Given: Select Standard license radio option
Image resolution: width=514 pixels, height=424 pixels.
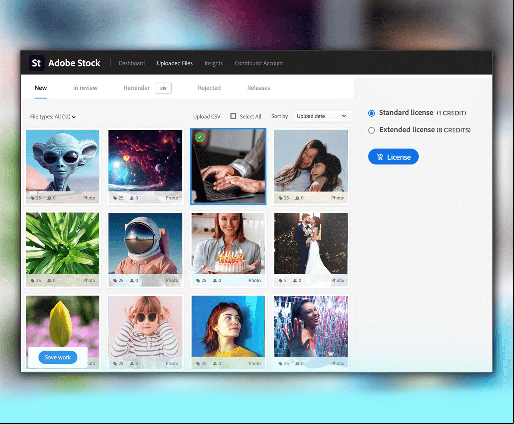Looking at the screenshot, I should point(371,113).
